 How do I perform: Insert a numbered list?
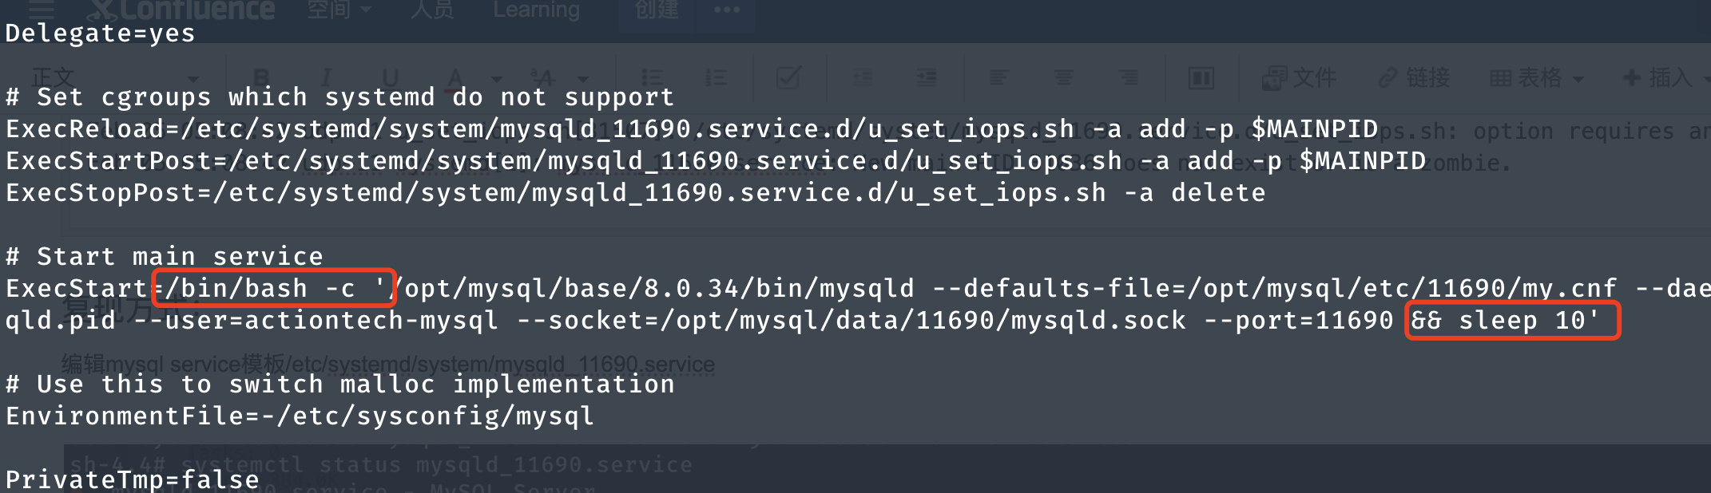click(715, 77)
